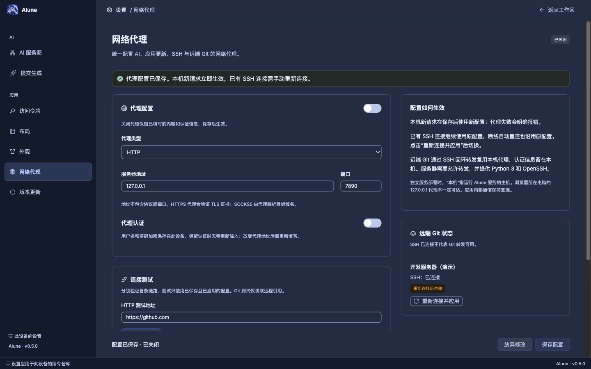591x369 pixels.
Task: Click the green check icon in saved banner
Action: pos(120,79)
